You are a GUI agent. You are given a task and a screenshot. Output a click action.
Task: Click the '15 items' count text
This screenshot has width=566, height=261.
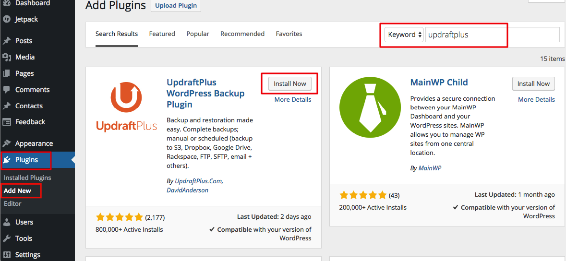pos(552,59)
